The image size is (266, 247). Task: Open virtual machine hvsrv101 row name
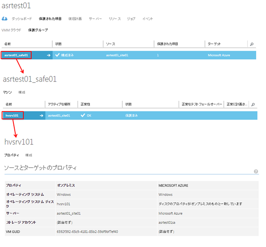pyautogui.click(x=12, y=116)
